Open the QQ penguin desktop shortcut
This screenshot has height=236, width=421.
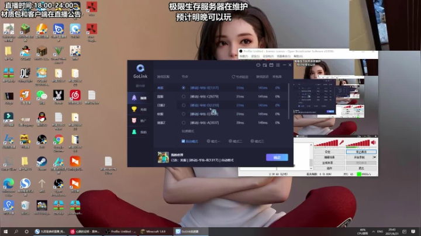pyautogui.click(x=42, y=119)
